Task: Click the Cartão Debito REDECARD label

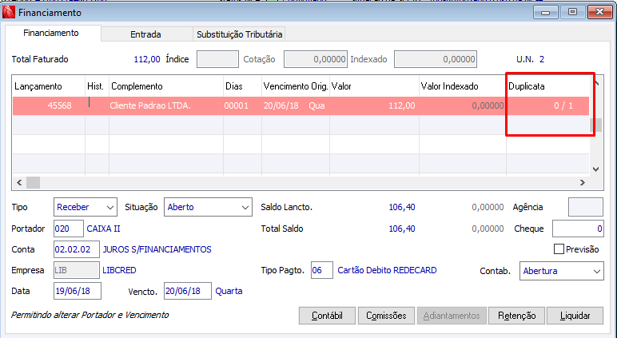Action: click(387, 270)
